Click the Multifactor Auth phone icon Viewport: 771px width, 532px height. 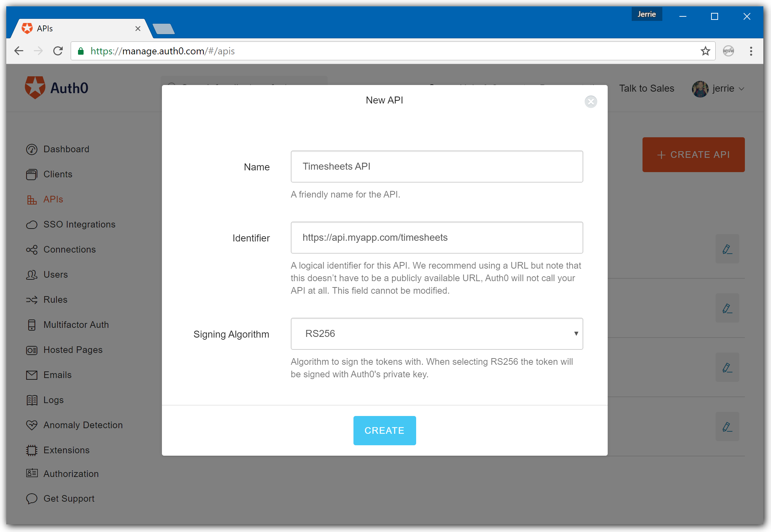point(32,325)
